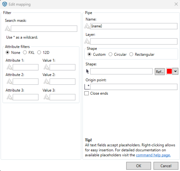Click the picker icon beside Value 3 field
The width and height of the screenshot is (180, 171).
coord(46,97)
